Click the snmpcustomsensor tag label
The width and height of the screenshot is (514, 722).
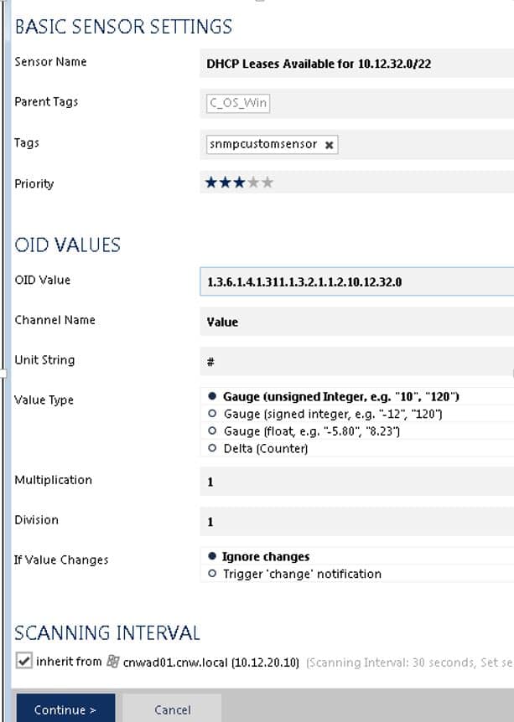click(x=263, y=144)
